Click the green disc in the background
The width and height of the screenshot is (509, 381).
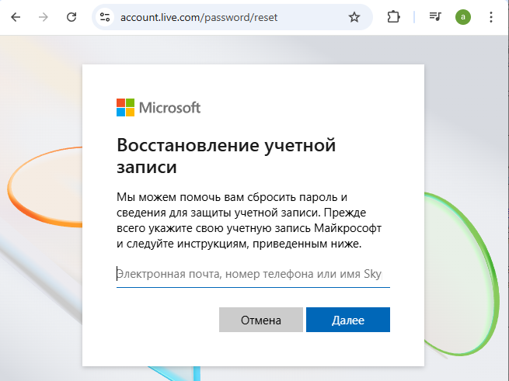tap(462, 274)
